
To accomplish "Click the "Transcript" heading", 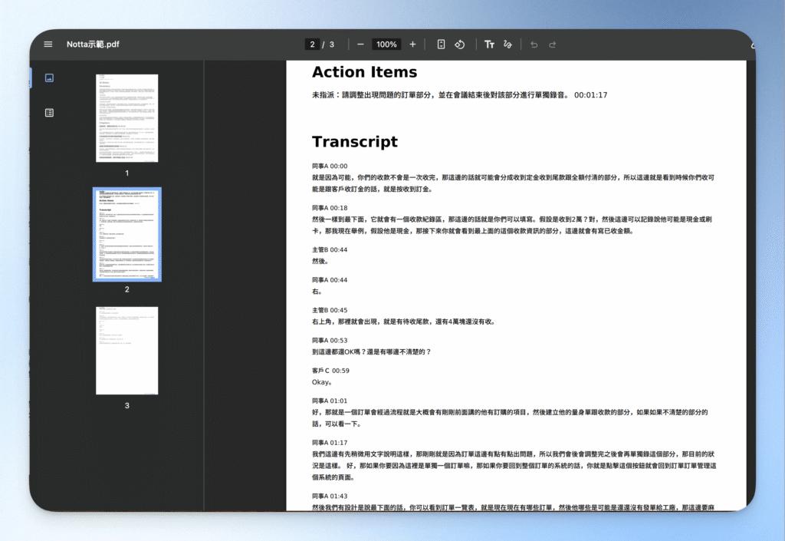I will tap(355, 142).
